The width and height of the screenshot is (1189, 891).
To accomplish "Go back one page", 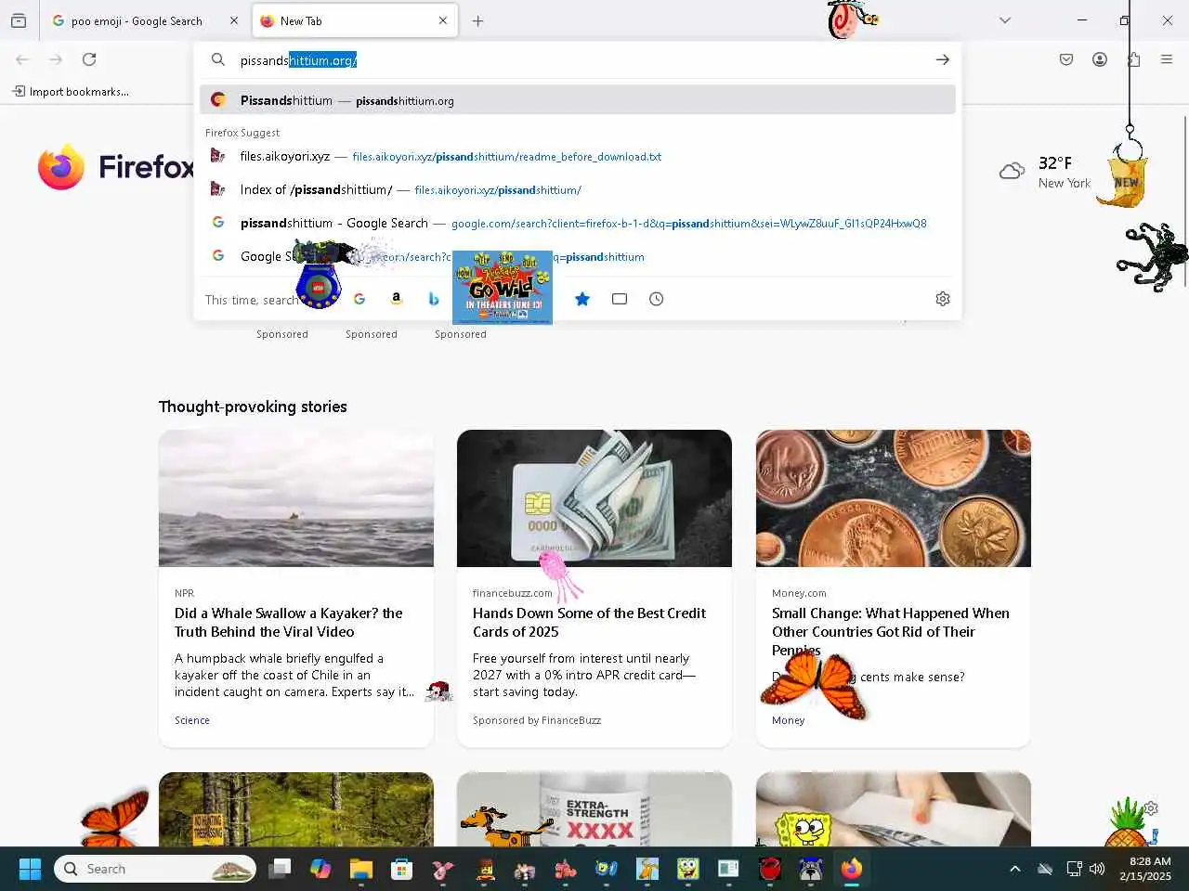I will coord(22,59).
